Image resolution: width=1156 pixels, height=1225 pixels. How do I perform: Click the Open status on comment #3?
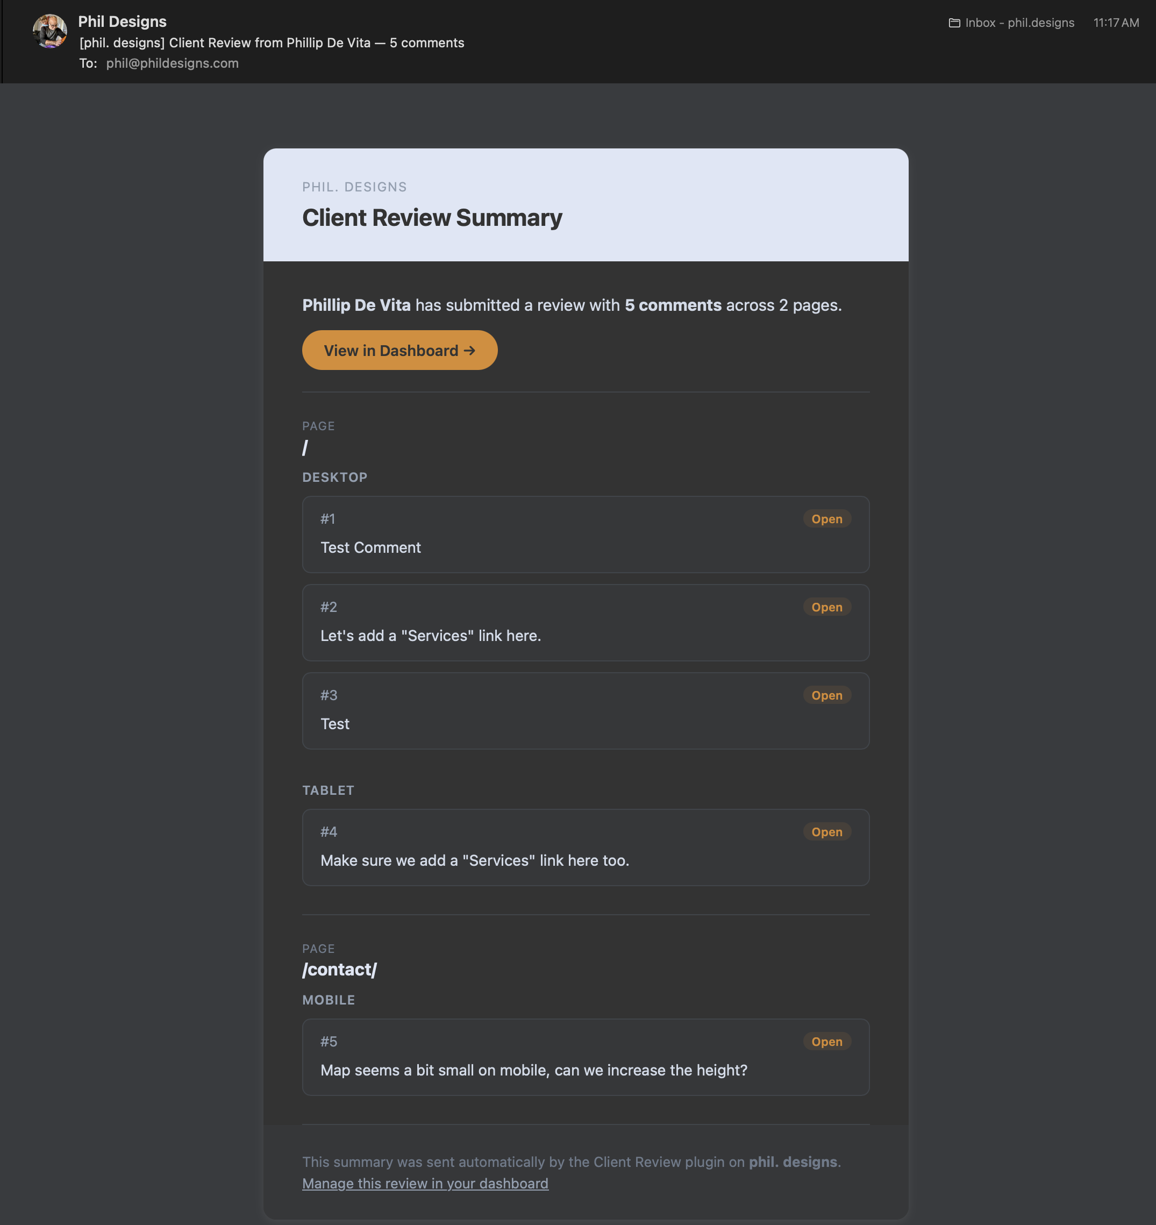(x=826, y=695)
